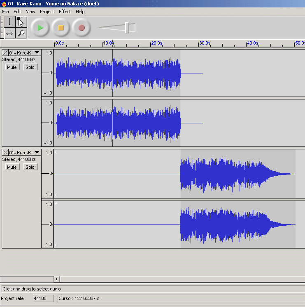Screen dimensions: 305x307
Task: Close the first track with its X
Action: tap(5, 53)
